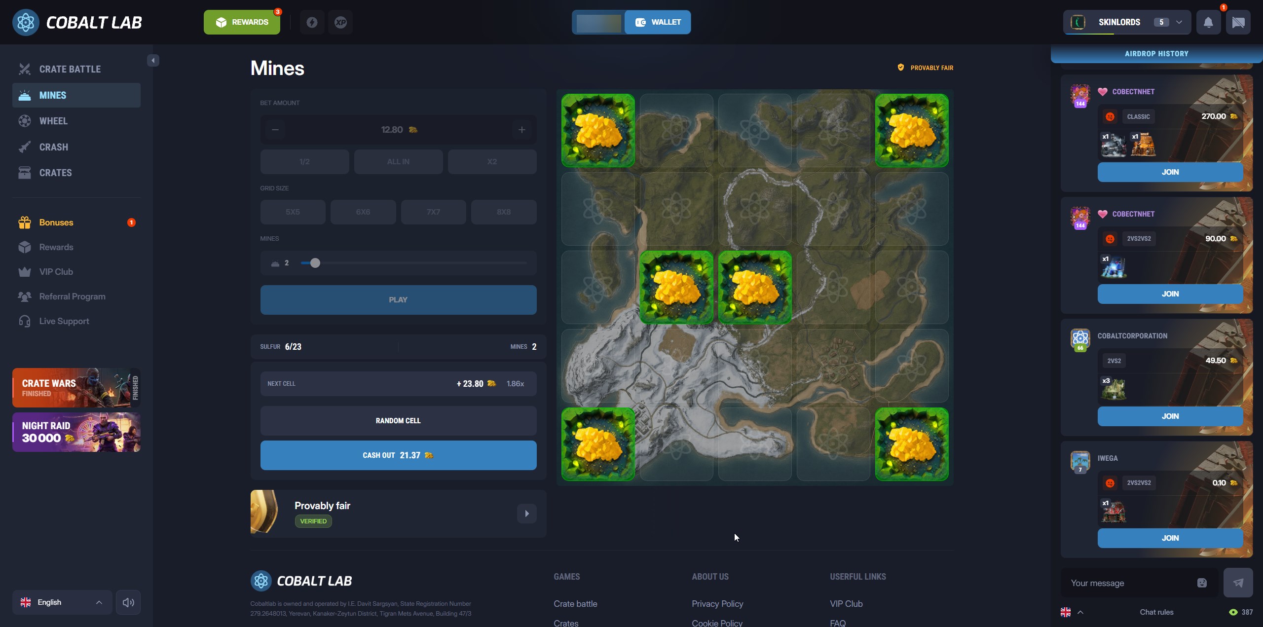
Task: Click the lightning bolt icon in header
Action: click(312, 22)
